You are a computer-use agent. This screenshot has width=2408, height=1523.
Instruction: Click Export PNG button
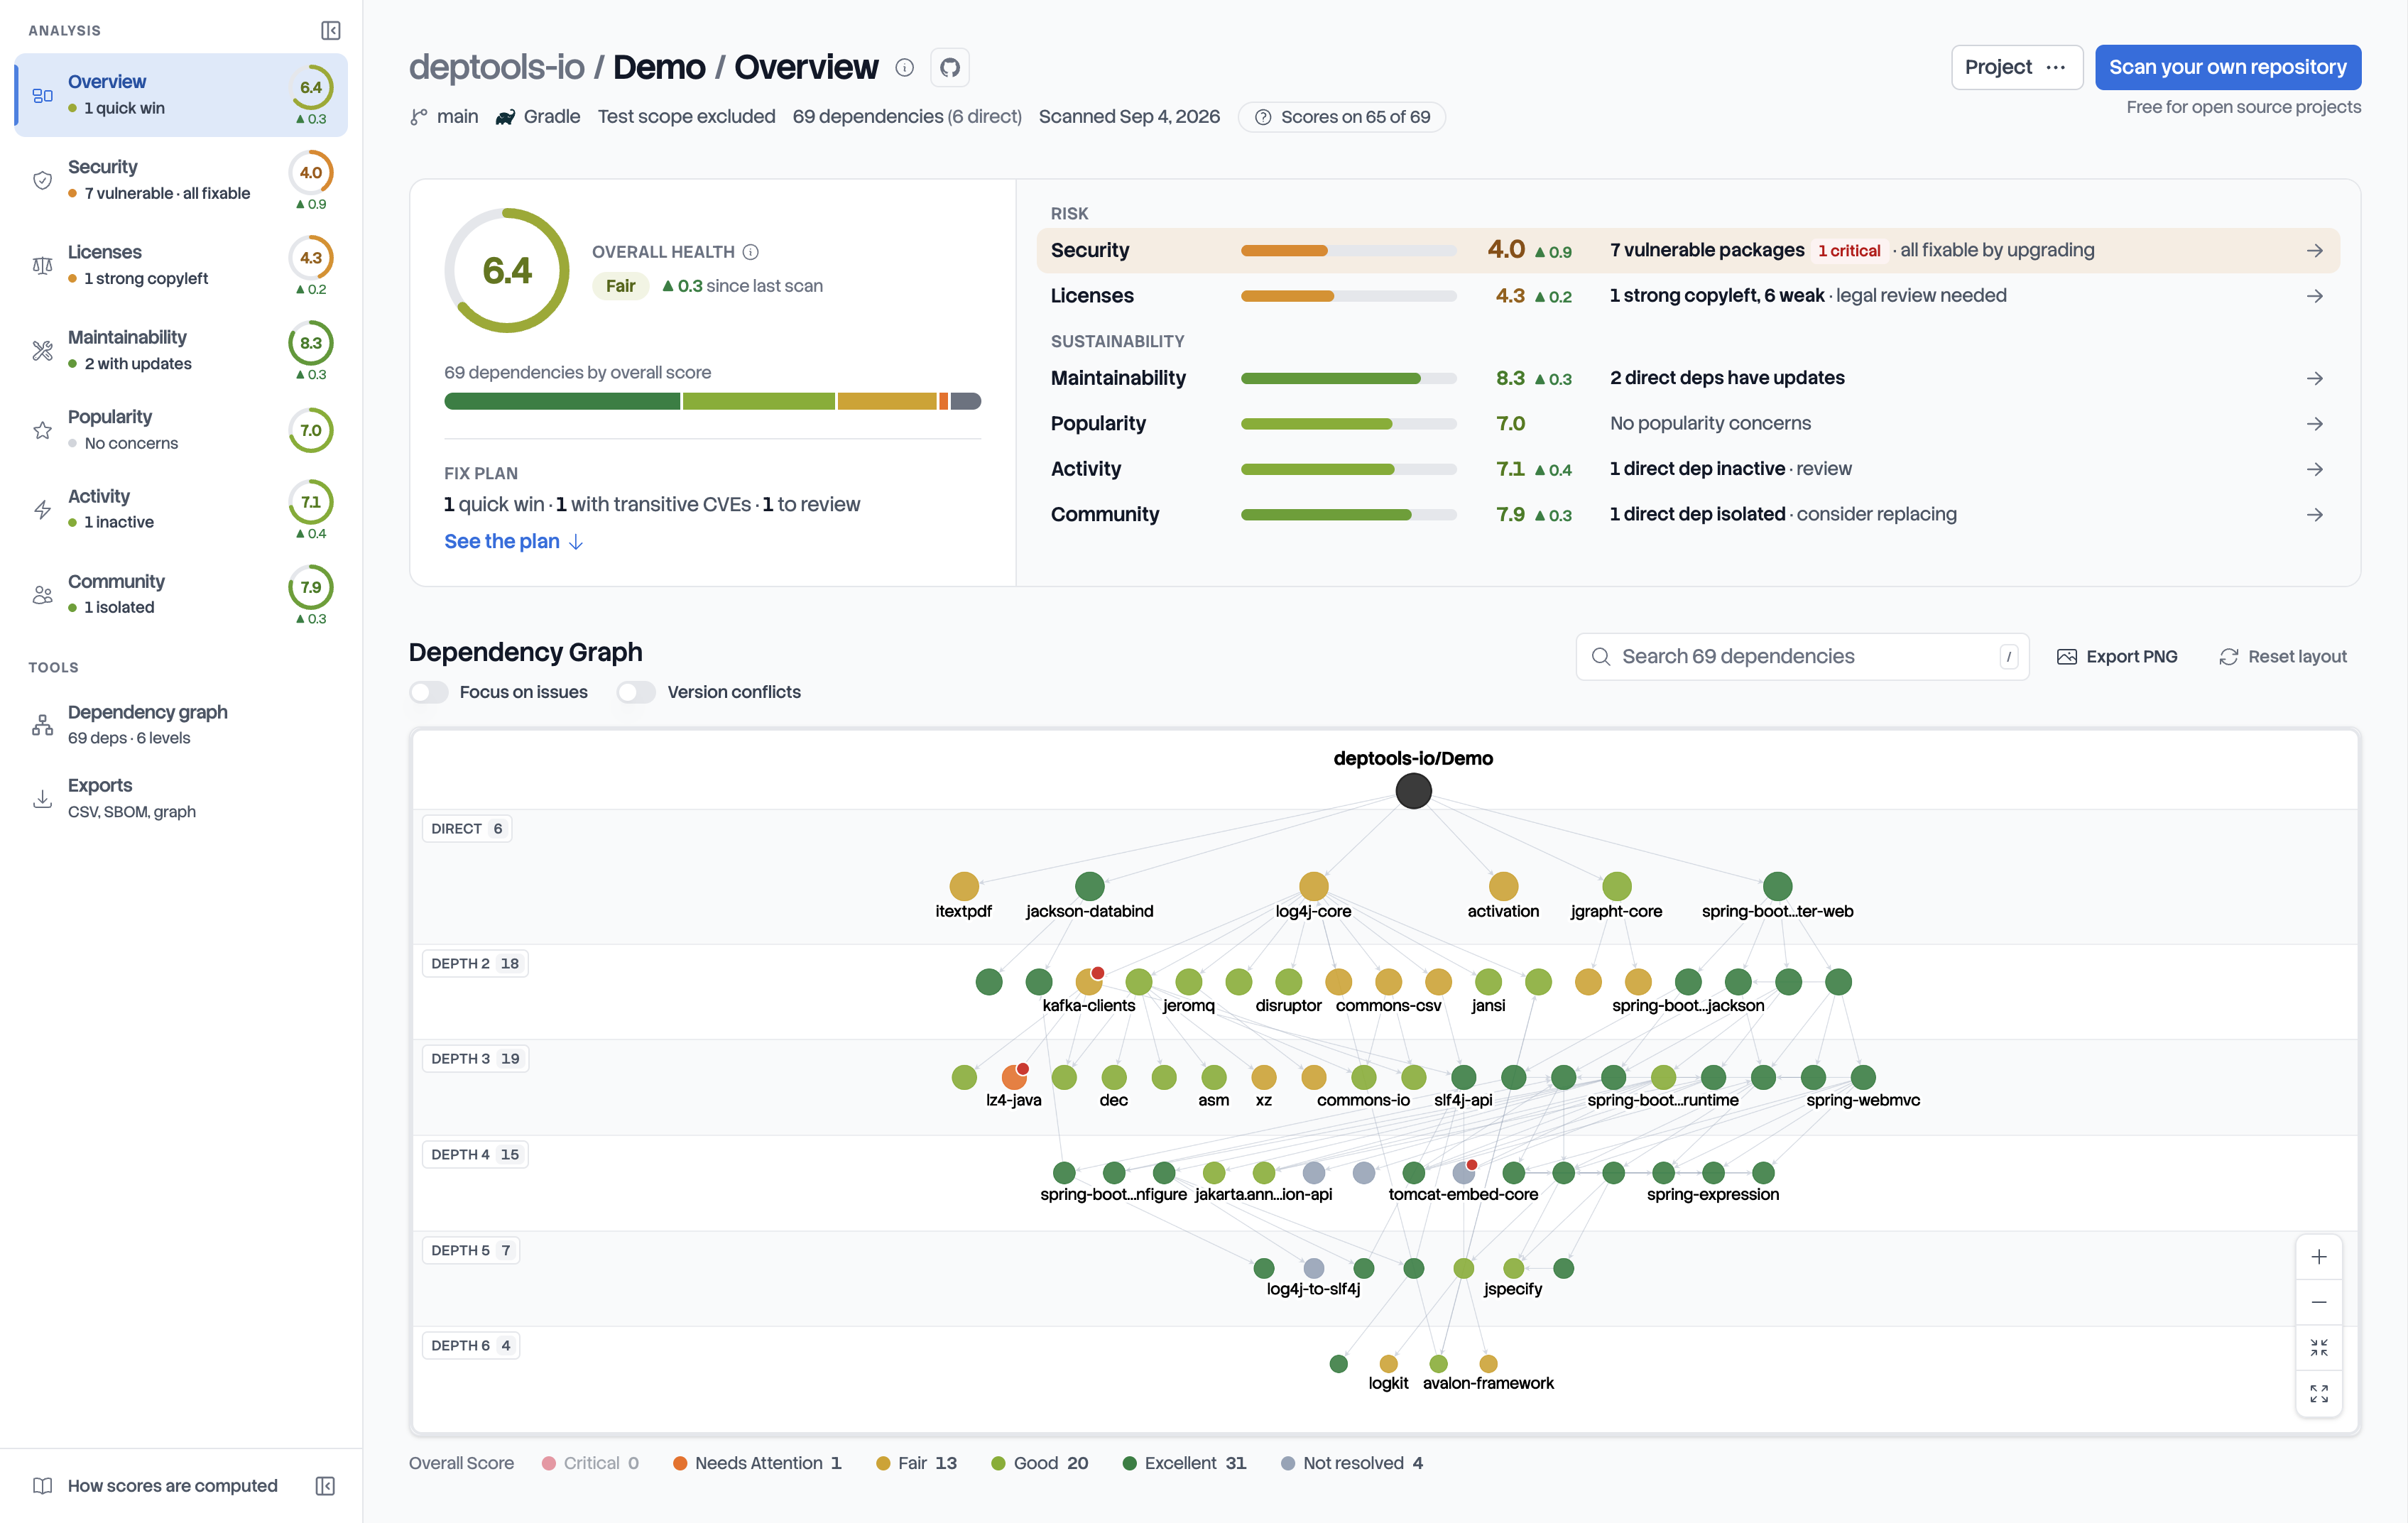(2117, 657)
